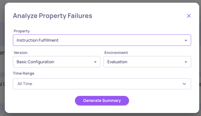The image size is (201, 116).
Task: Click the Environment field label
Action: tap(116, 53)
